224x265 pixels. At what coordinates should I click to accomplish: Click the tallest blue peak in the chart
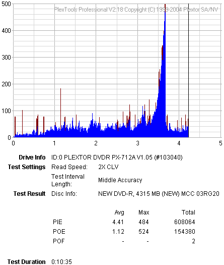165,50
